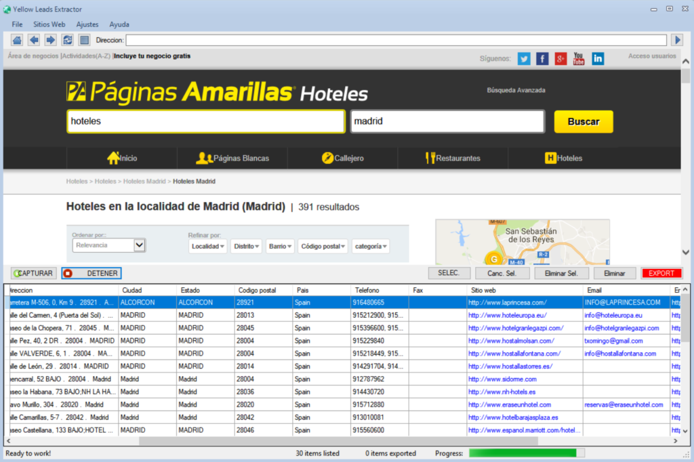This screenshot has width=694, height=462.
Task: Click the H icon of Hoteles
Action: coord(550,158)
